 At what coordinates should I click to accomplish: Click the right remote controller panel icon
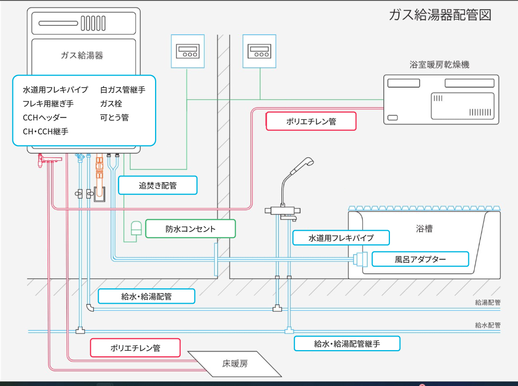(259, 51)
